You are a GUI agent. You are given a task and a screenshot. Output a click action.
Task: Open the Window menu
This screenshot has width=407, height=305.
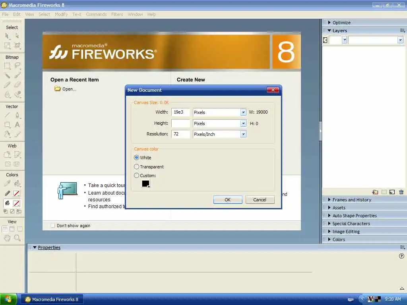(135, 14)
